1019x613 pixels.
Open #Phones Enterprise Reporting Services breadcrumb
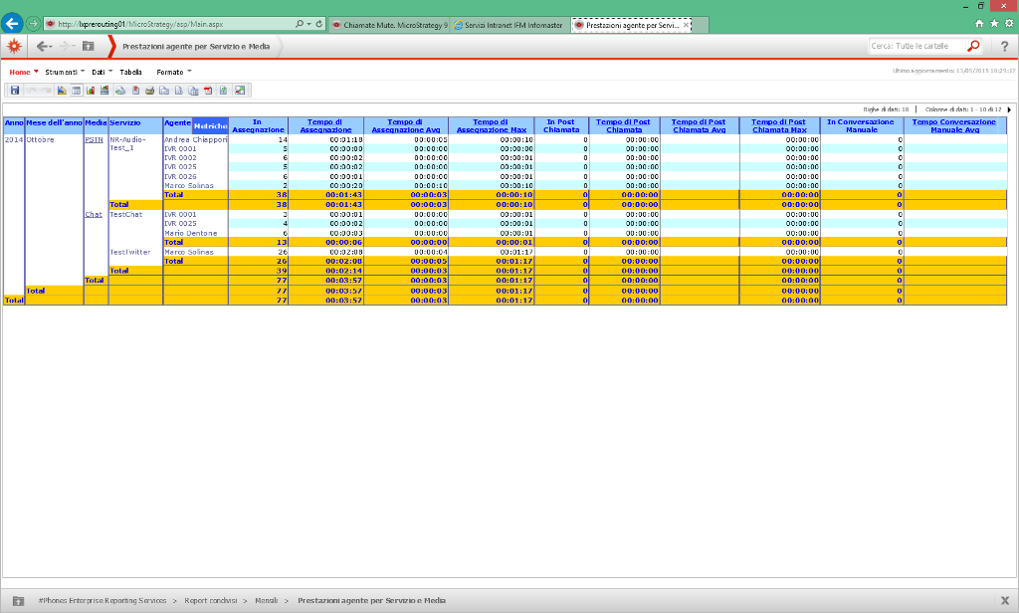click(x=102, y=601)
